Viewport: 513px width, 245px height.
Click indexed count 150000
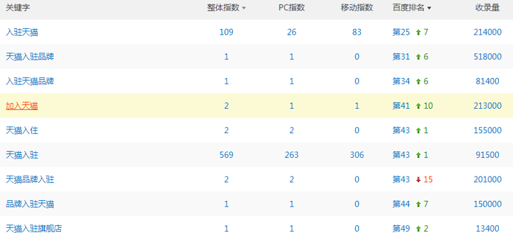click(487, 204)
